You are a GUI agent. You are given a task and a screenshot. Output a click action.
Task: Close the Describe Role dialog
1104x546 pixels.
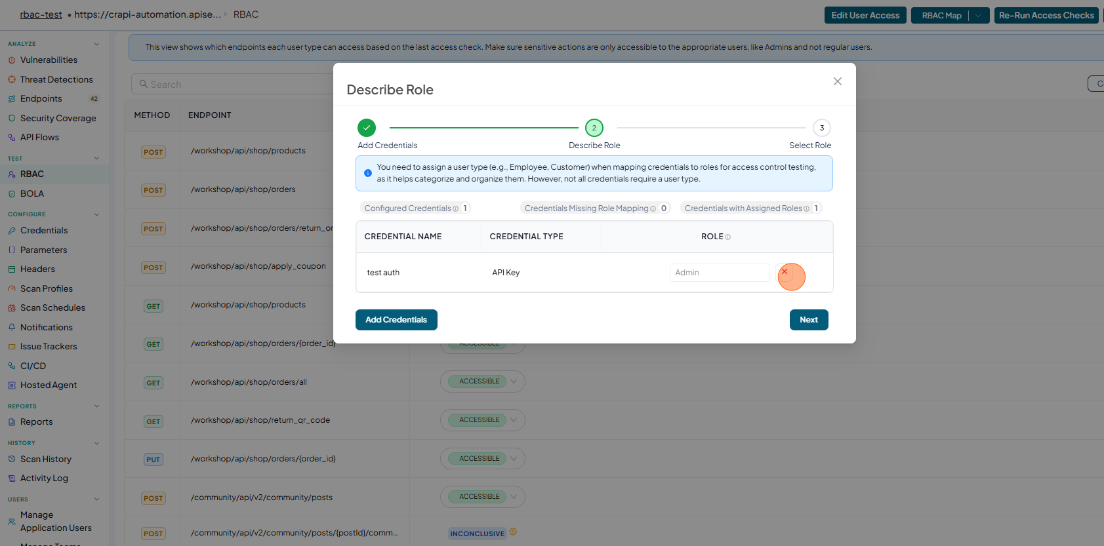pos(838,81)
